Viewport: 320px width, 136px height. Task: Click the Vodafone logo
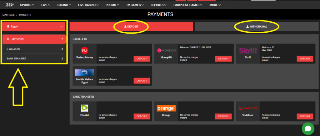[x=248, y=108]
